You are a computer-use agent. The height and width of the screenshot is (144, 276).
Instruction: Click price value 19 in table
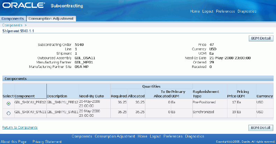[234, 112]
